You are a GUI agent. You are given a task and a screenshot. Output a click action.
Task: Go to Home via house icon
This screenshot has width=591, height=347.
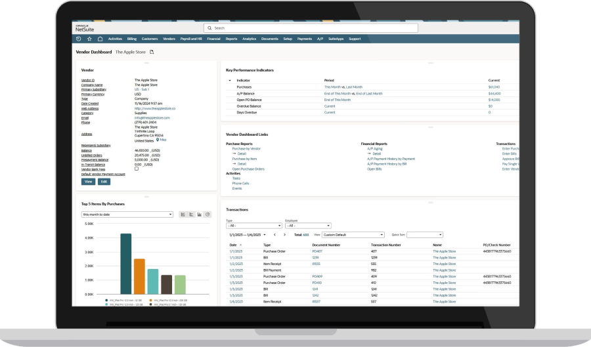point(100,39)
